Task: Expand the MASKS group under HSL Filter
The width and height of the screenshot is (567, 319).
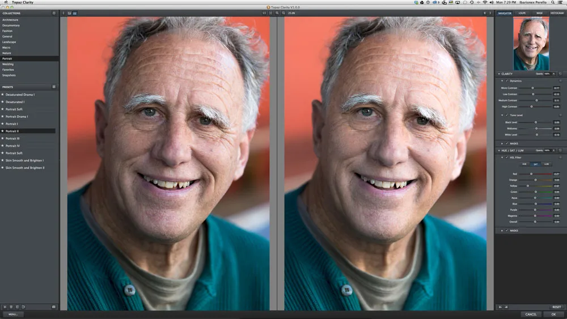Action: [502, 231]
